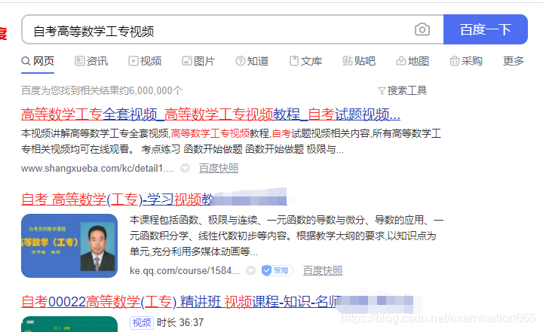Screen dimensions: 543x332
Task: Go to the 贴吧 forum tab
Action: (x=359, y=61)
